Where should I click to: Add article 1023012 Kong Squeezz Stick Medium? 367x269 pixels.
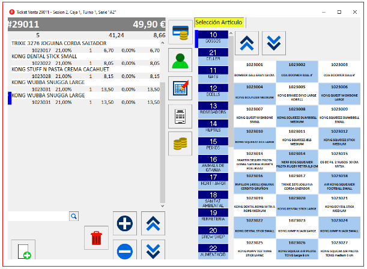pyautogui.click(x=339, y=138)
